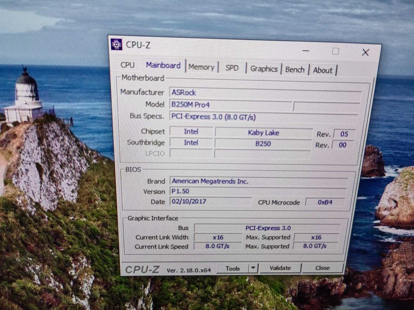Click the Bus Specs PCI-Express 3.0 field
This screenshot has height=310, width=414.
pos(264,117)
